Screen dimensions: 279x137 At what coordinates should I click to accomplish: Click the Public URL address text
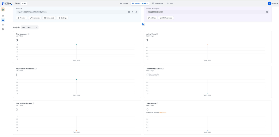click(32, 12)
